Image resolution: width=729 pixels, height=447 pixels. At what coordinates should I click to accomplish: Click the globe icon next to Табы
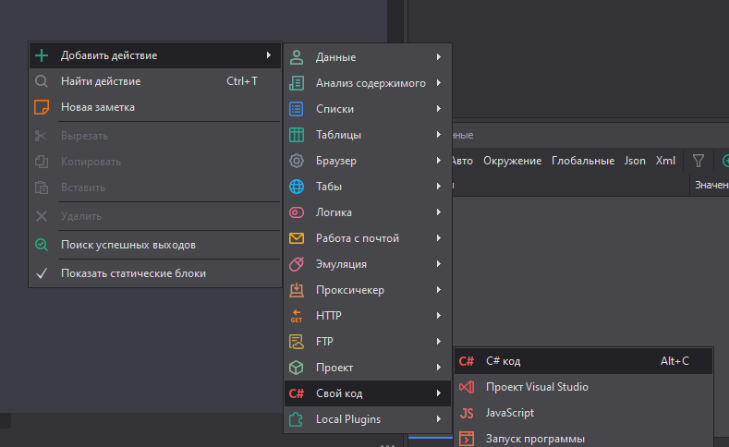tap(297, 187)
